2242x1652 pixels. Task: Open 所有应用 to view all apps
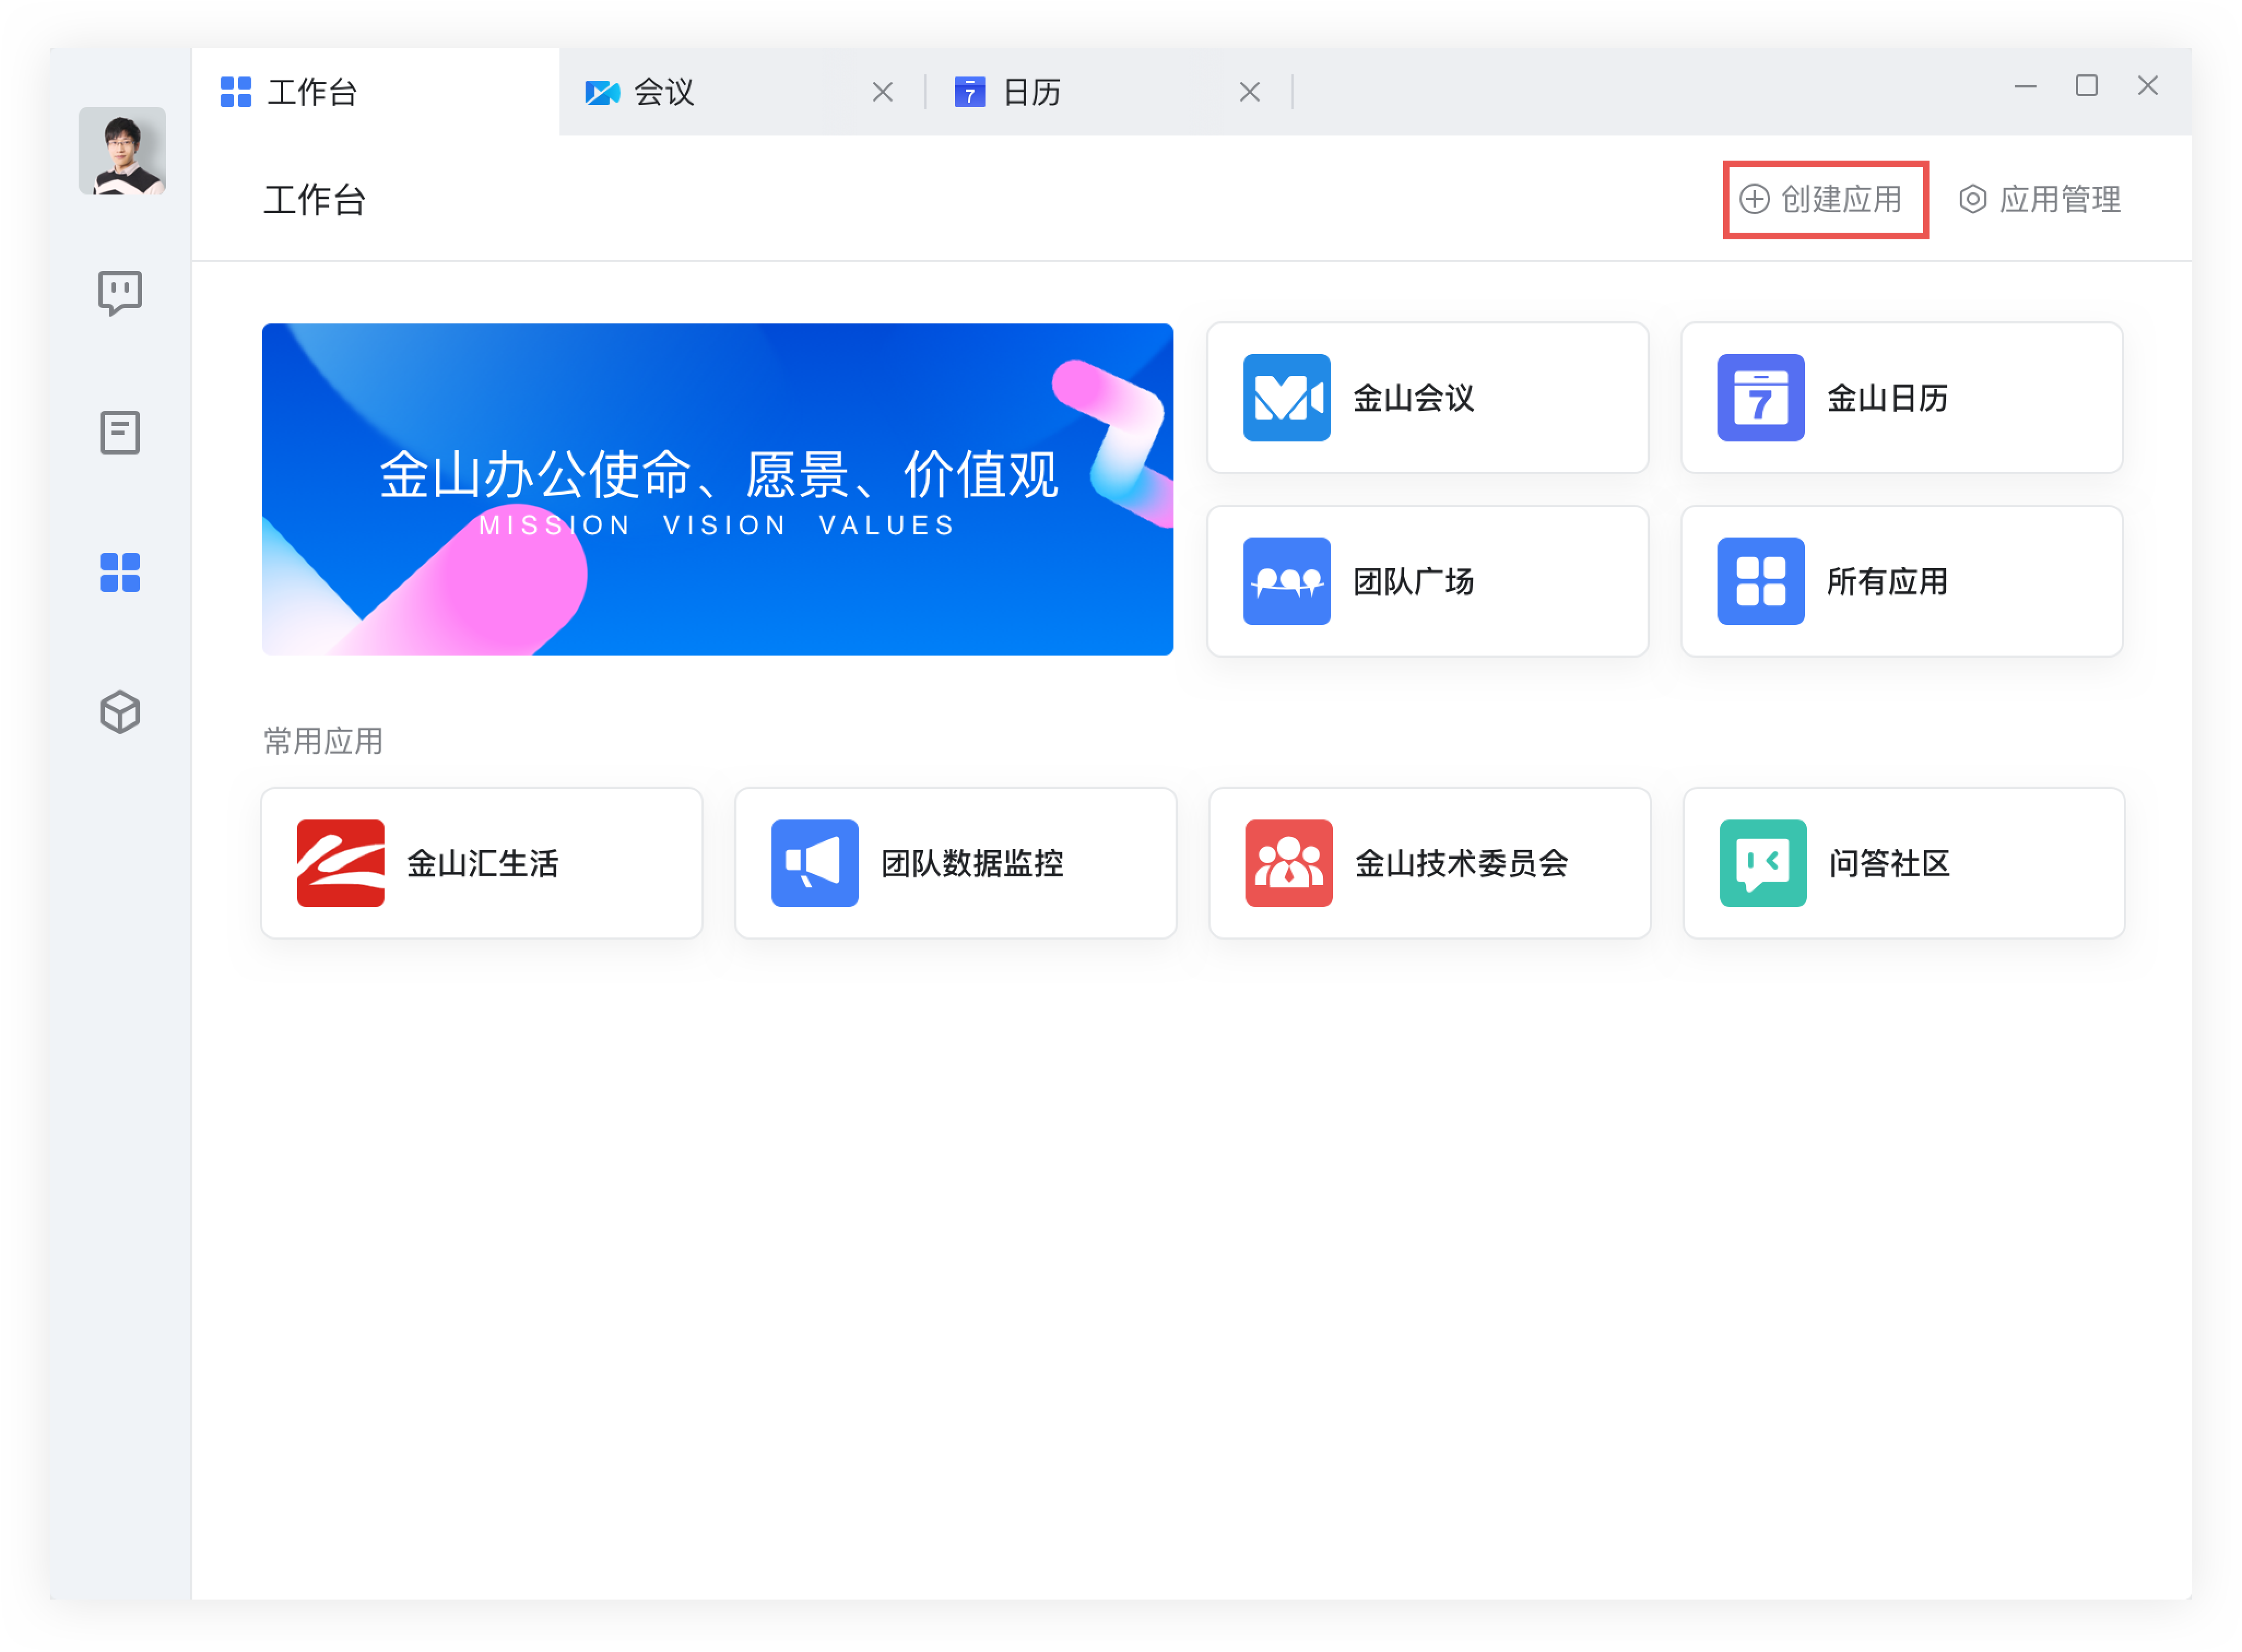1900,581
